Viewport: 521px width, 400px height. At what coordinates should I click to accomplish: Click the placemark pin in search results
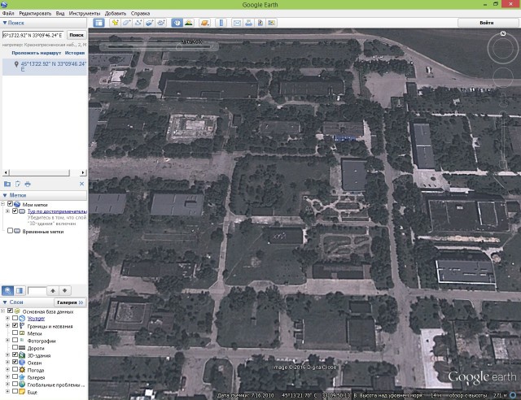(16, 64)
